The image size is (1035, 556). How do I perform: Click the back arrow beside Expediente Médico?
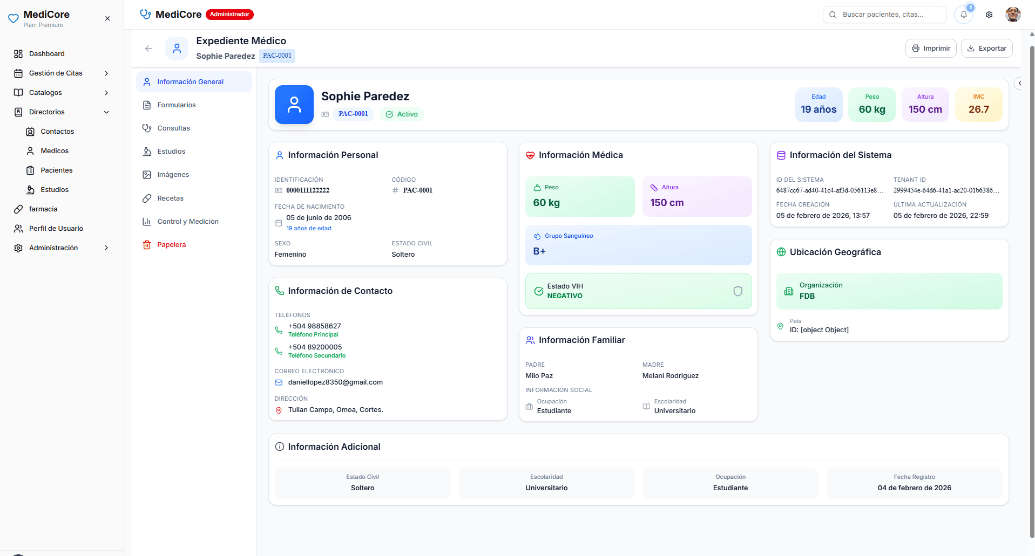(x=148, y=49)
